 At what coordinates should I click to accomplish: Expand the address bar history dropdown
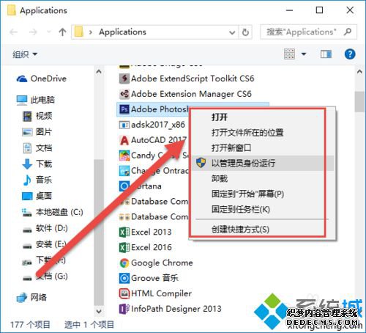(232, 32)
